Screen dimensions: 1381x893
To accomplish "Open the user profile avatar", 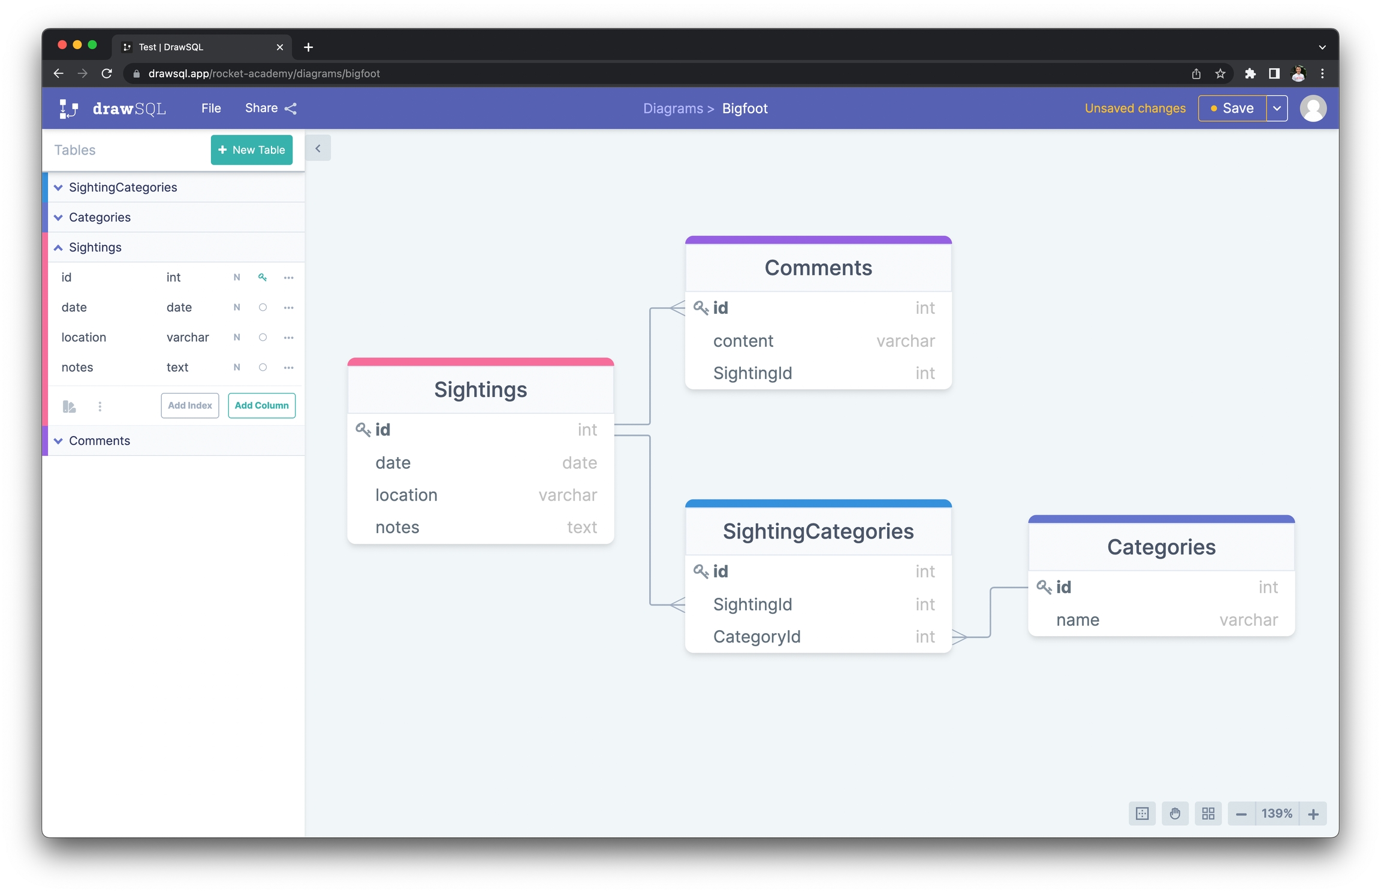I will pyautogui.click(x=1312, y=108).
